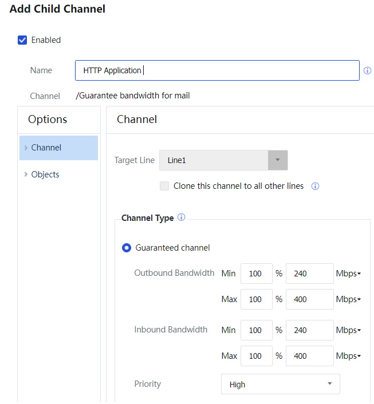Select the Guaranteed channel radio button

tap(127, 248)
